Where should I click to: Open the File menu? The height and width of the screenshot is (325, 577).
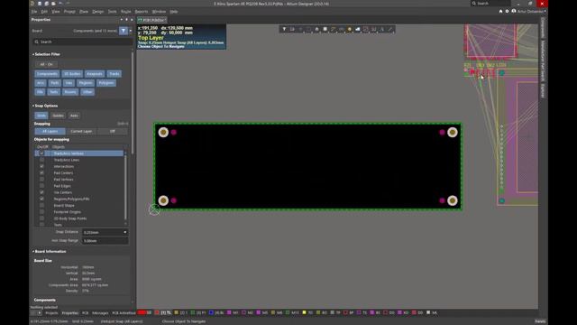coord(34,12)
